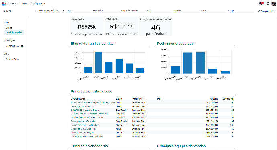Open the Cidade filter field
The height and width of the screenshot is (150, 277).
(186, 10)
